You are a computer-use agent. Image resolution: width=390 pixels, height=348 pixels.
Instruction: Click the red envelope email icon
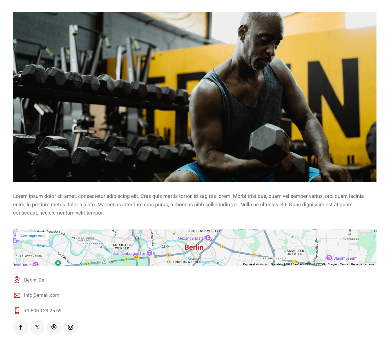click(17, 295)
